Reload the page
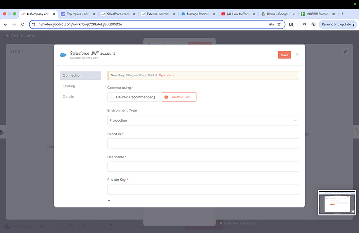The height and width of the screenshot is (233, 359). [23, 24]
